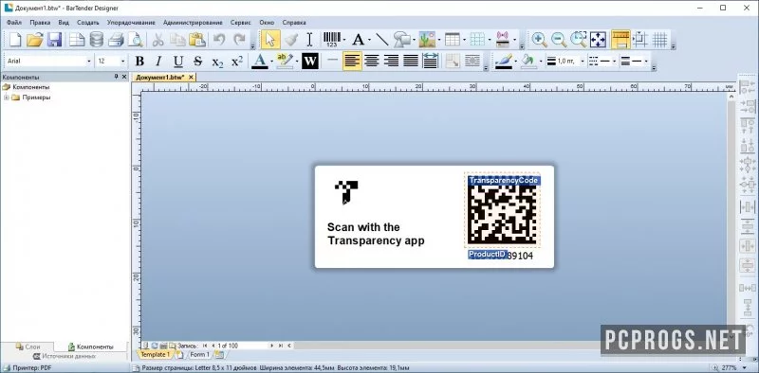
Task: Toggle the grid lines button
Action: click(x=659, y=40)
